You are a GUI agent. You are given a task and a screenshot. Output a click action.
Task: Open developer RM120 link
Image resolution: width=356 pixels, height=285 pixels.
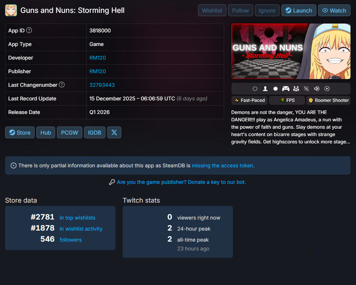click(98, 58)
